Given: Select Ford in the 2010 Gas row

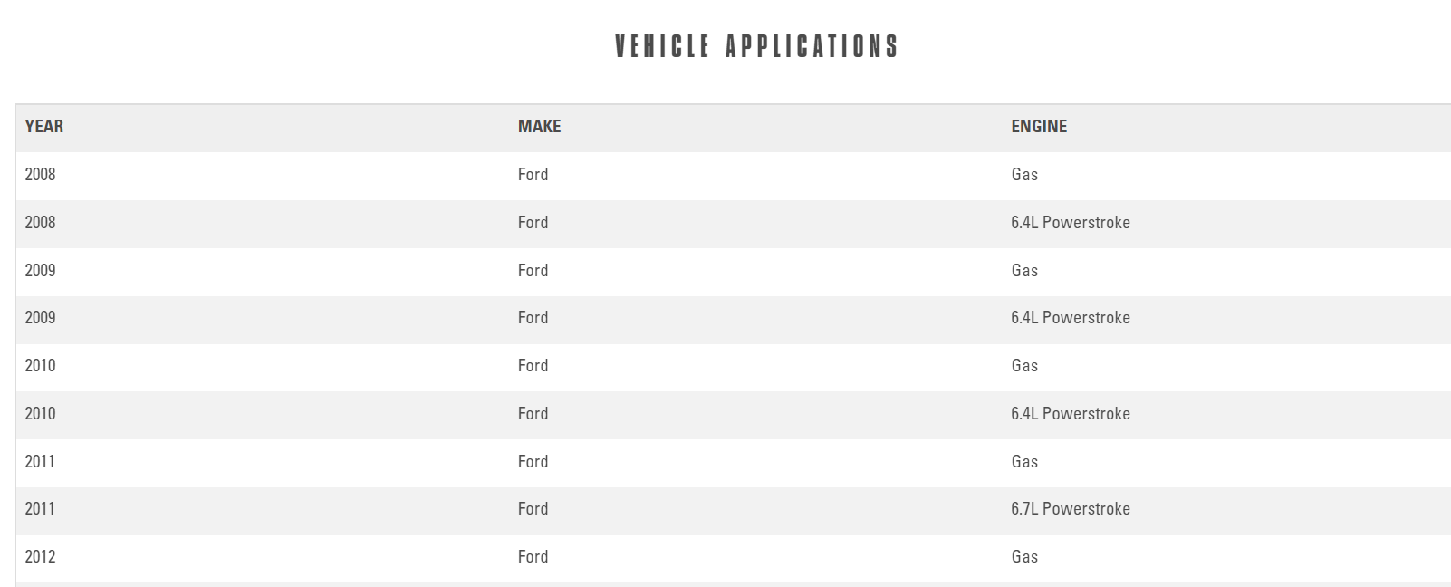Looking at the screenshot, I should click(x=533, y=366).
